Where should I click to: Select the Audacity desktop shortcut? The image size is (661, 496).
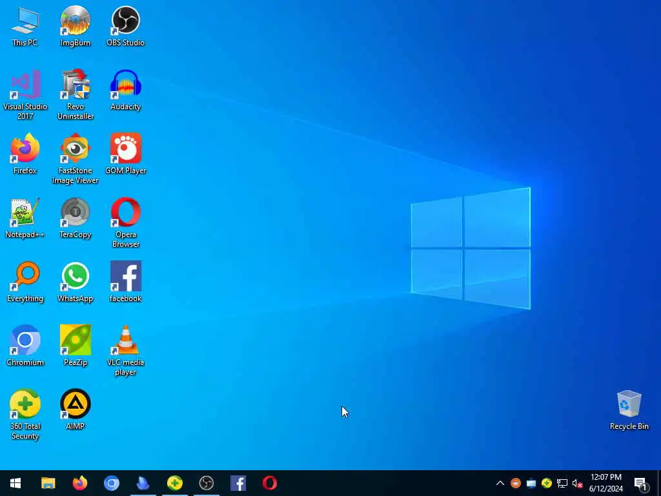125,90
